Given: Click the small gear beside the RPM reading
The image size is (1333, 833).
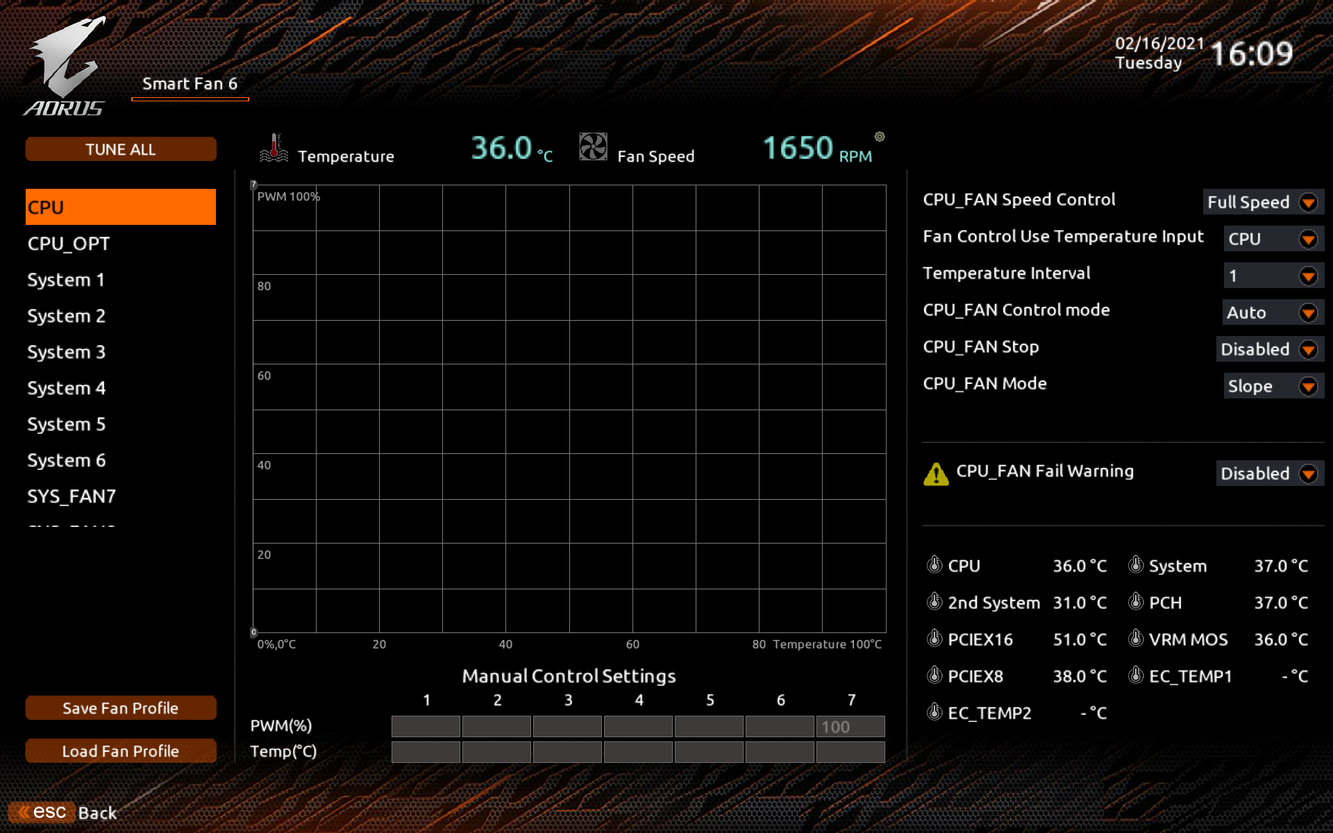Looking at the screenshot, I should coord(880,137).
